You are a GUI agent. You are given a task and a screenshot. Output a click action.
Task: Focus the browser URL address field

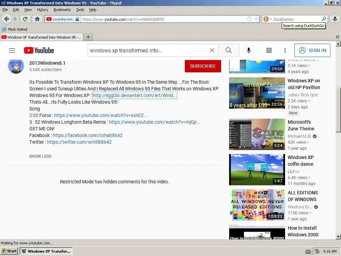coord(164,19)
